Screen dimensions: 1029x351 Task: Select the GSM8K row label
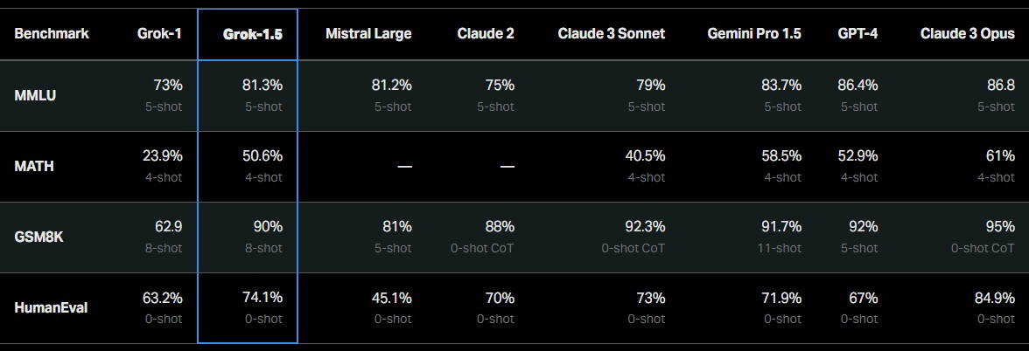pyautogui.click(x=38, y=237)
